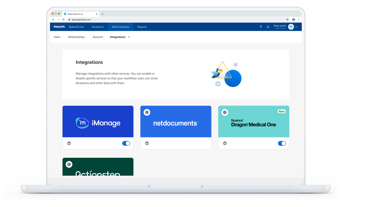Screen dimensions: 380x207
Task: Click the Integrations page heading
Action: (89, 62)
